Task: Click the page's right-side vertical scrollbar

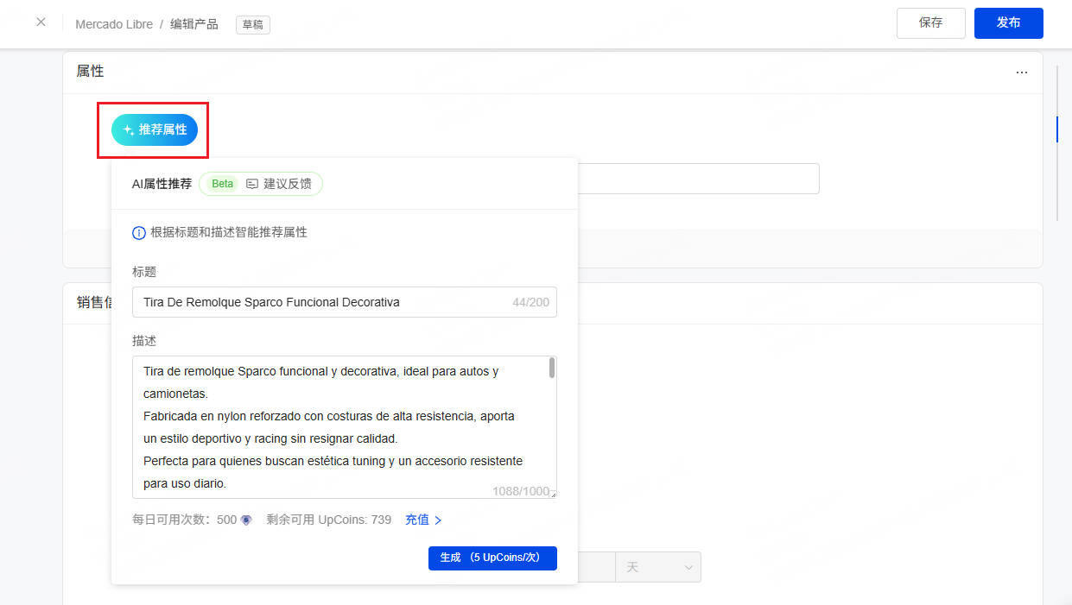Action: (1057, 129)
